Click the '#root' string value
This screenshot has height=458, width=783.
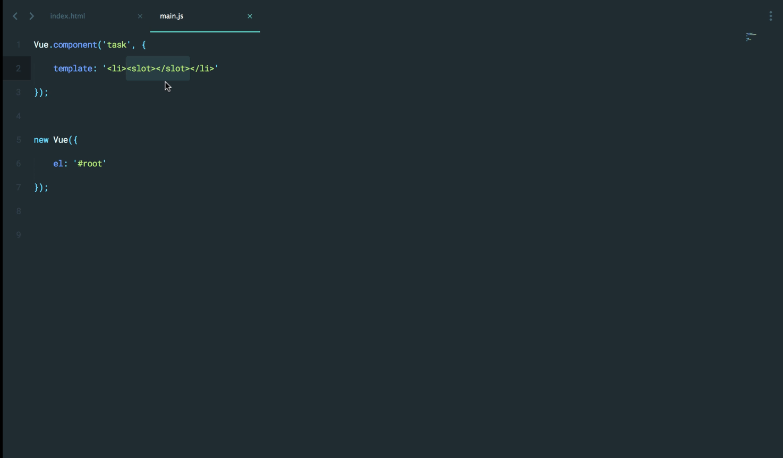[90, 164]
